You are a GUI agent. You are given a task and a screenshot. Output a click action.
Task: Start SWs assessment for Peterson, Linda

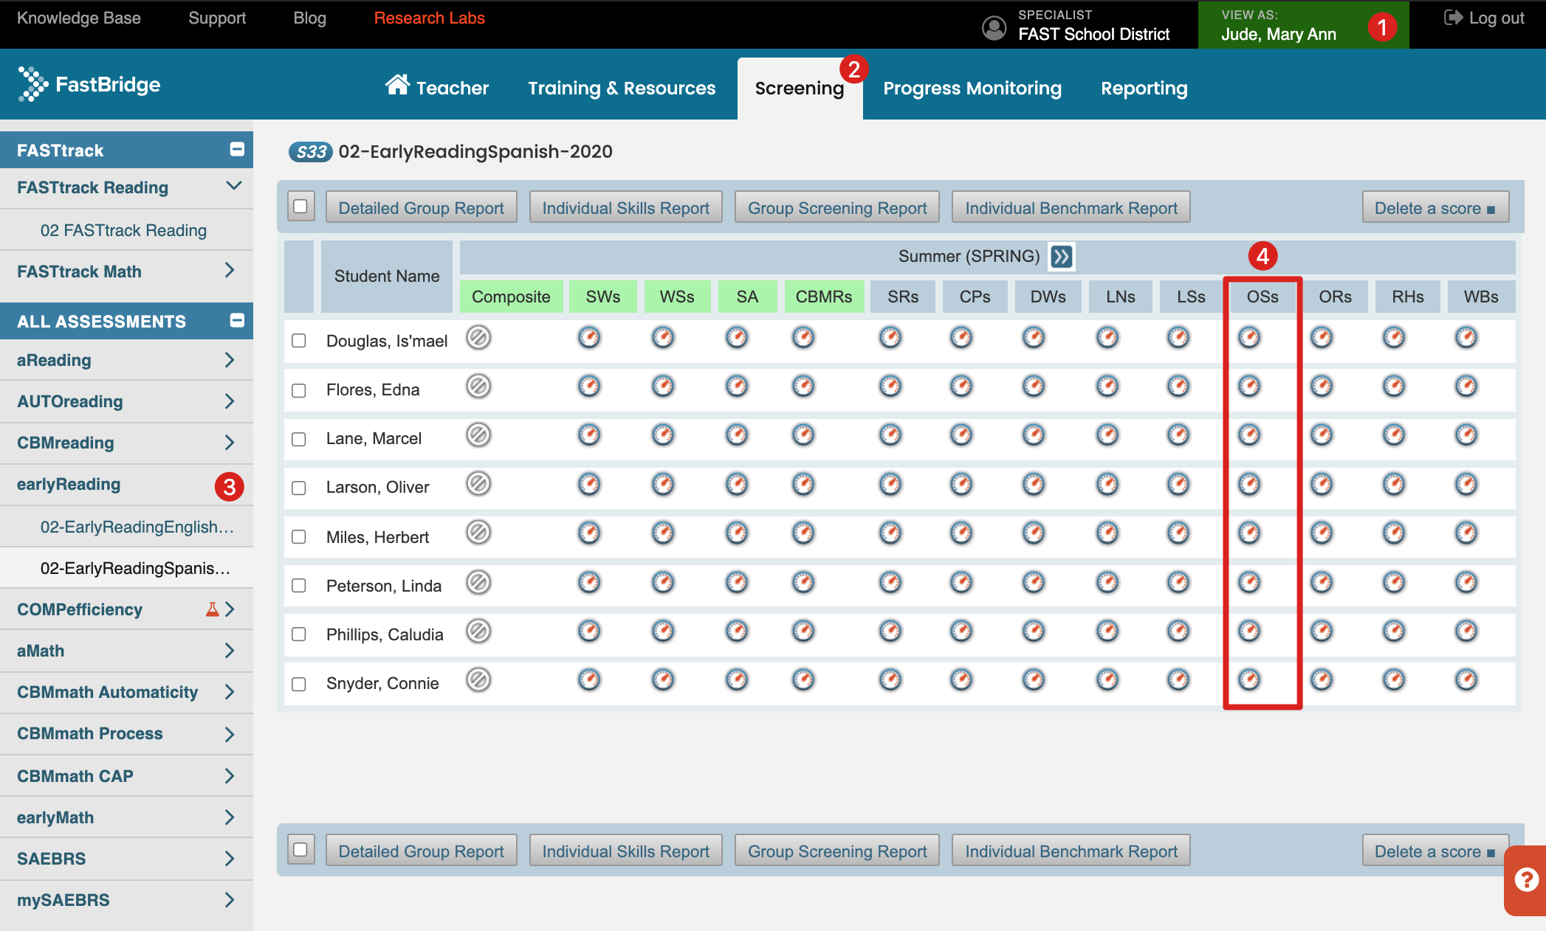tap(589, 582)
